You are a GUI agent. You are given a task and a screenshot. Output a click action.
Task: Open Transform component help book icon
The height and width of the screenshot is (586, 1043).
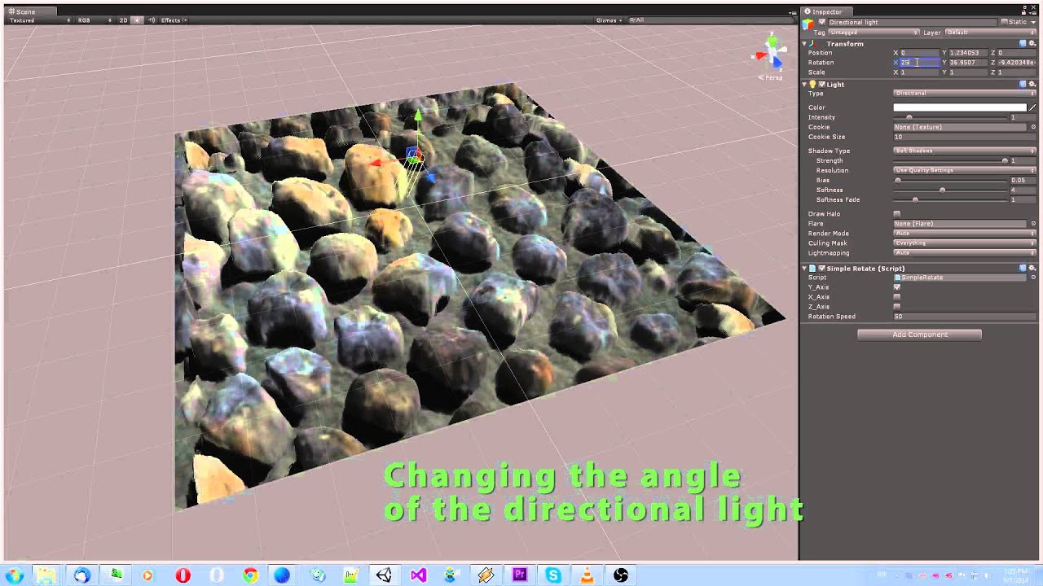click(1023, 43)
